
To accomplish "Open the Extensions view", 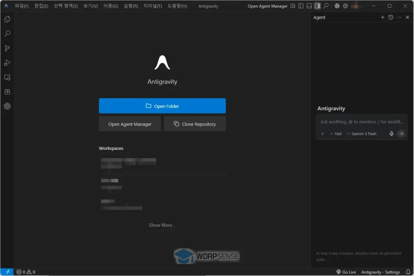I will coord(7,92).
